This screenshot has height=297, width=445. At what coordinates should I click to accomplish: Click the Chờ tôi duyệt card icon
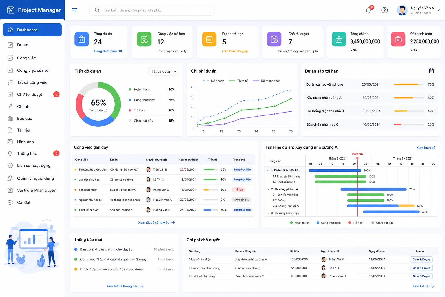274,39
